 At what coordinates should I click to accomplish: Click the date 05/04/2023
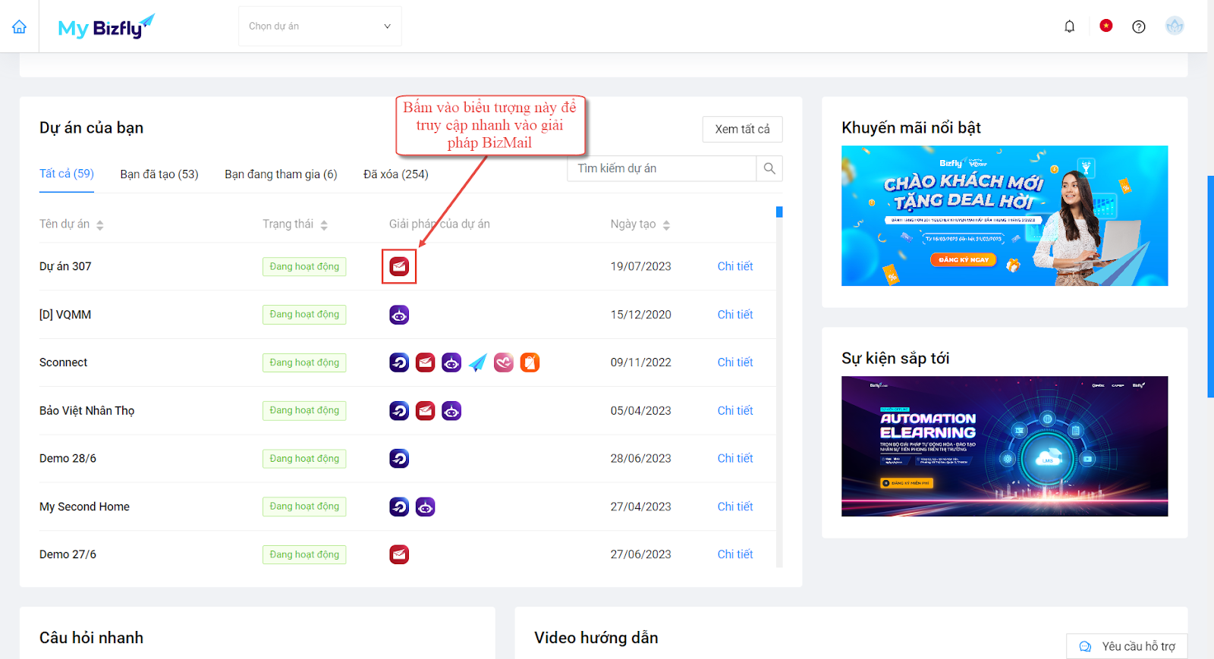[x=640, y=411]
